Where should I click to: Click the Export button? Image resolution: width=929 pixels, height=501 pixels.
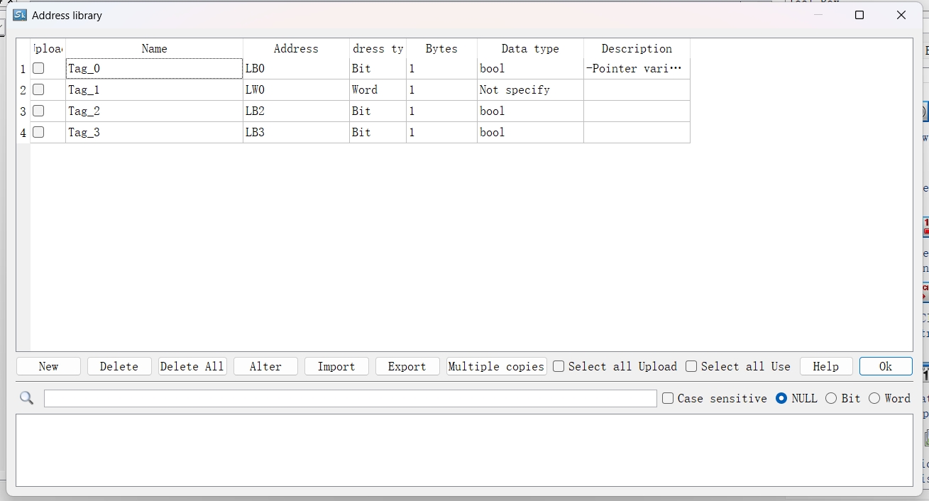click(407, 366)
